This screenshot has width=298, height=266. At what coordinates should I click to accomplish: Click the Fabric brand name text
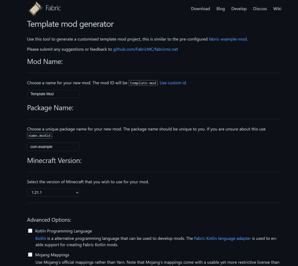(53, 8)
